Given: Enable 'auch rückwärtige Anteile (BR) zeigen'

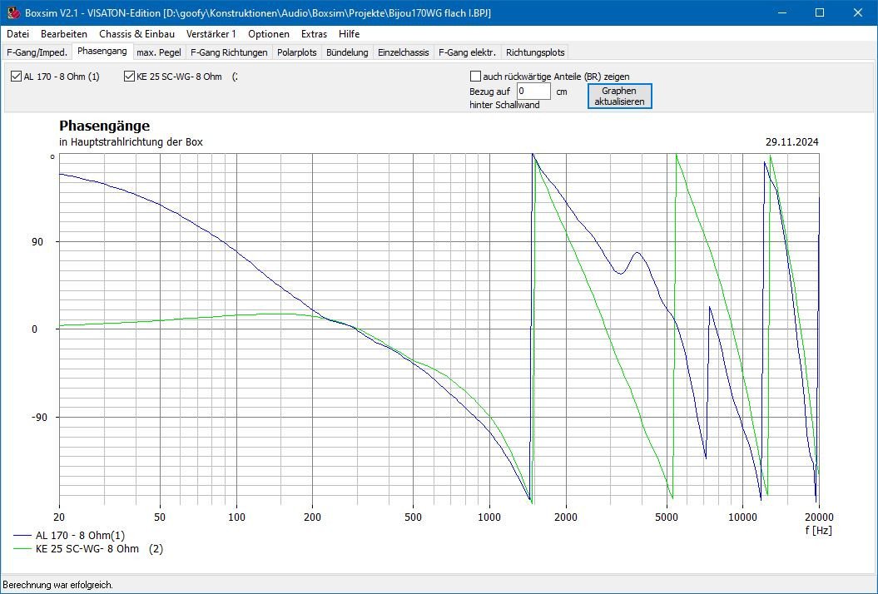Looking at the screenshot, I should 476,77.
